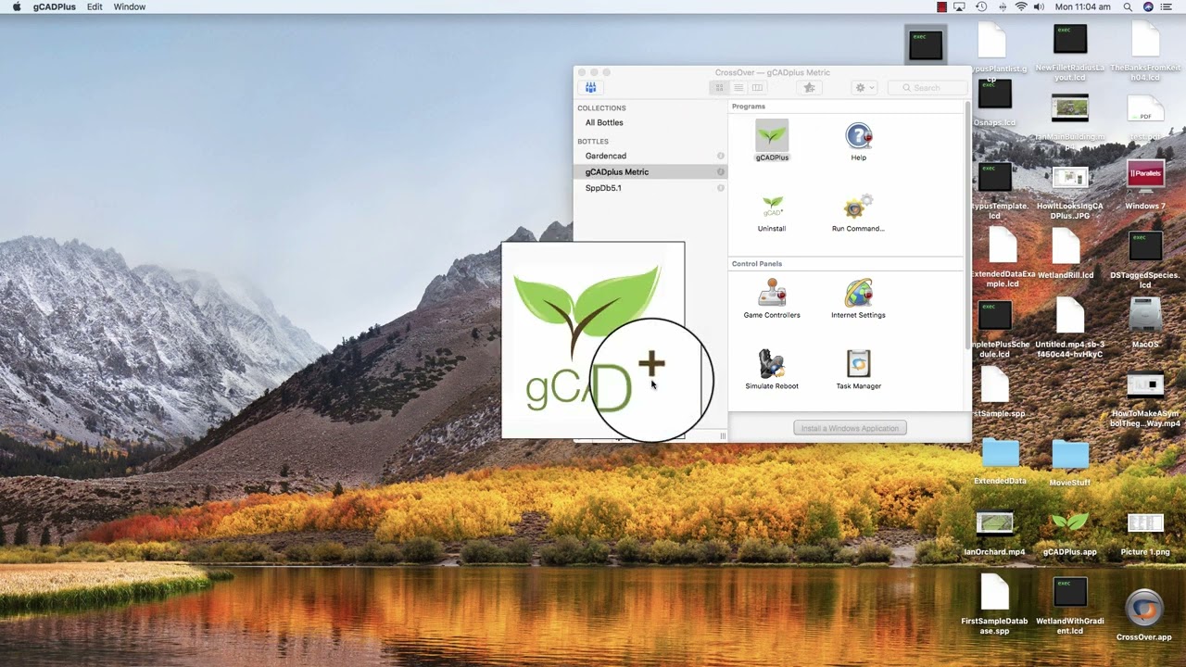The width and height of the screenshot is (1186, 667).
Task: Switch to column view
Action: (757, 87)
